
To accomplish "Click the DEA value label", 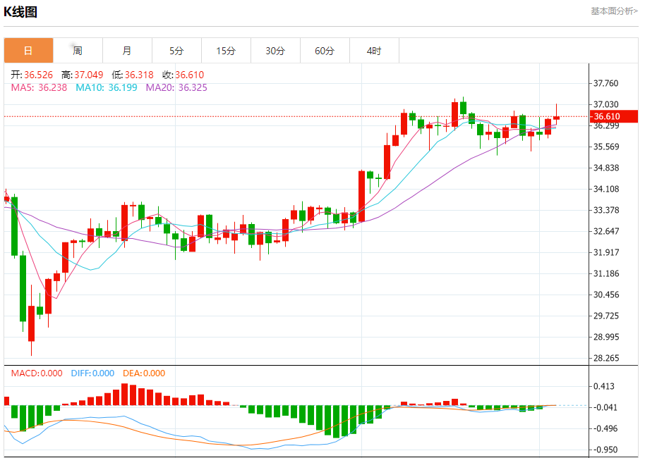I will click(x=144, y=373).
